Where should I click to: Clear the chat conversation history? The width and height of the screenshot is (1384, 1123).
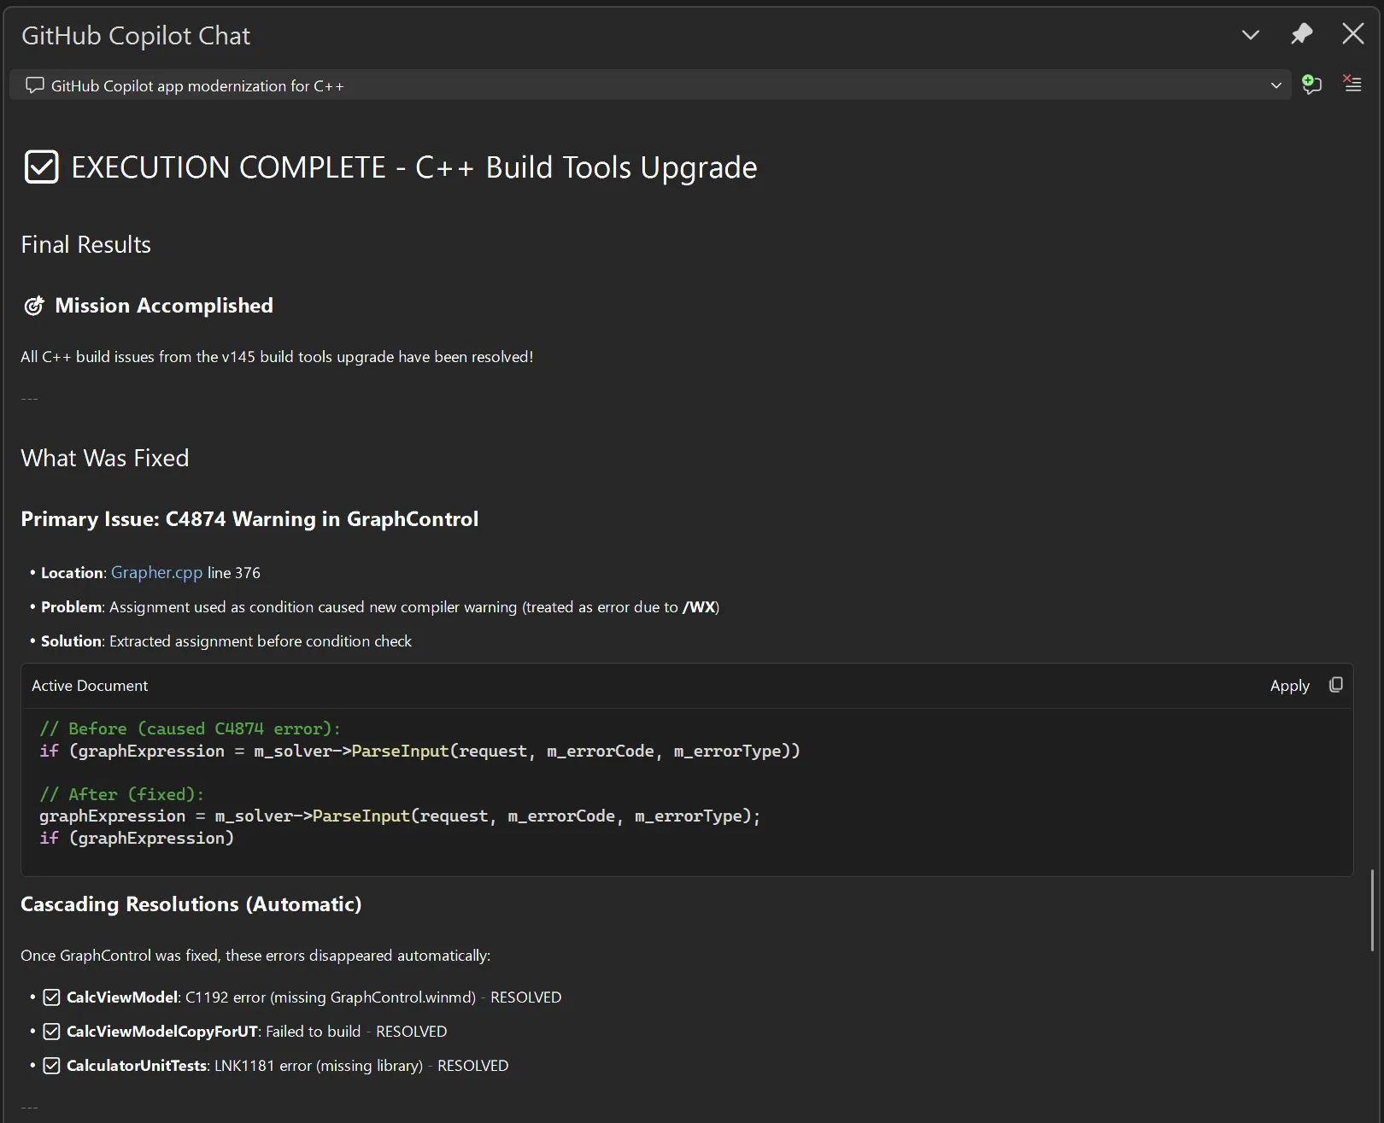pos(1352,84)
